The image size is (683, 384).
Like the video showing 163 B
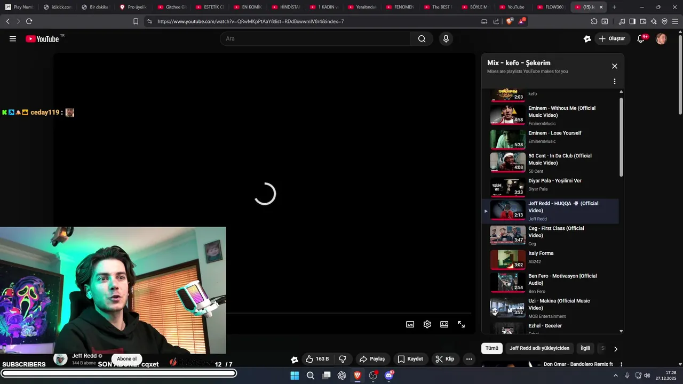(x=317, y=359)
